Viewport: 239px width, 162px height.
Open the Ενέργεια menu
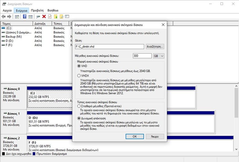[21, 10]
